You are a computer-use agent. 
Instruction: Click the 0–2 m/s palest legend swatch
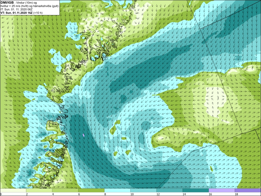(x=13, y=190)
